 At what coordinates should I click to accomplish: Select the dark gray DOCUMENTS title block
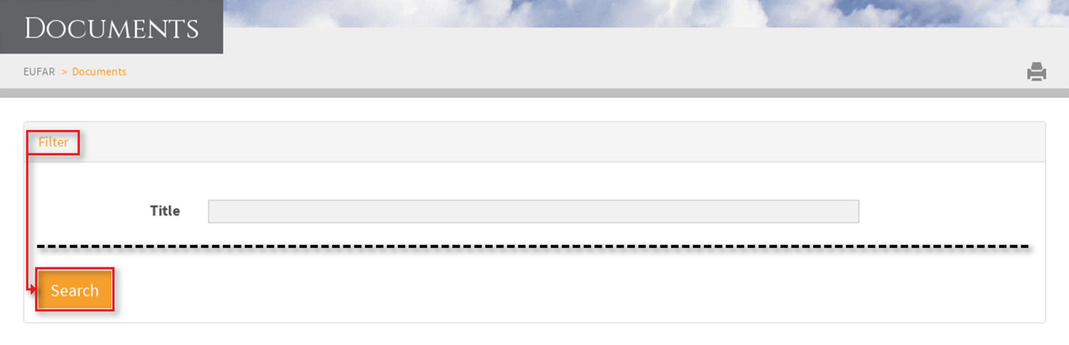tap(111, 26)
